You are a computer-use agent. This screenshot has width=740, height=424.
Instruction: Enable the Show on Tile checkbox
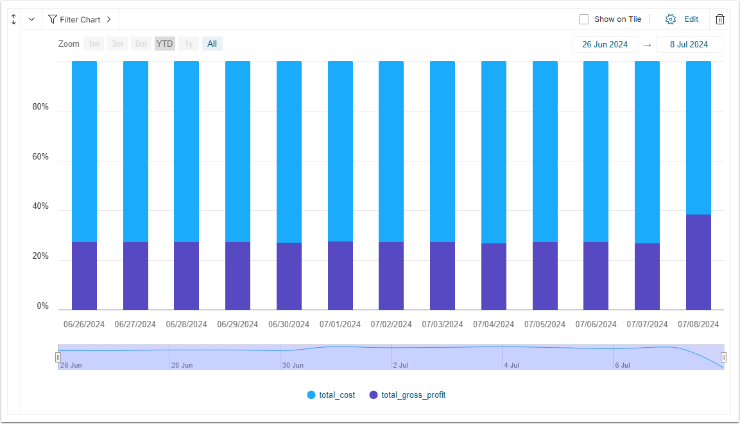(x=584, y=19)
